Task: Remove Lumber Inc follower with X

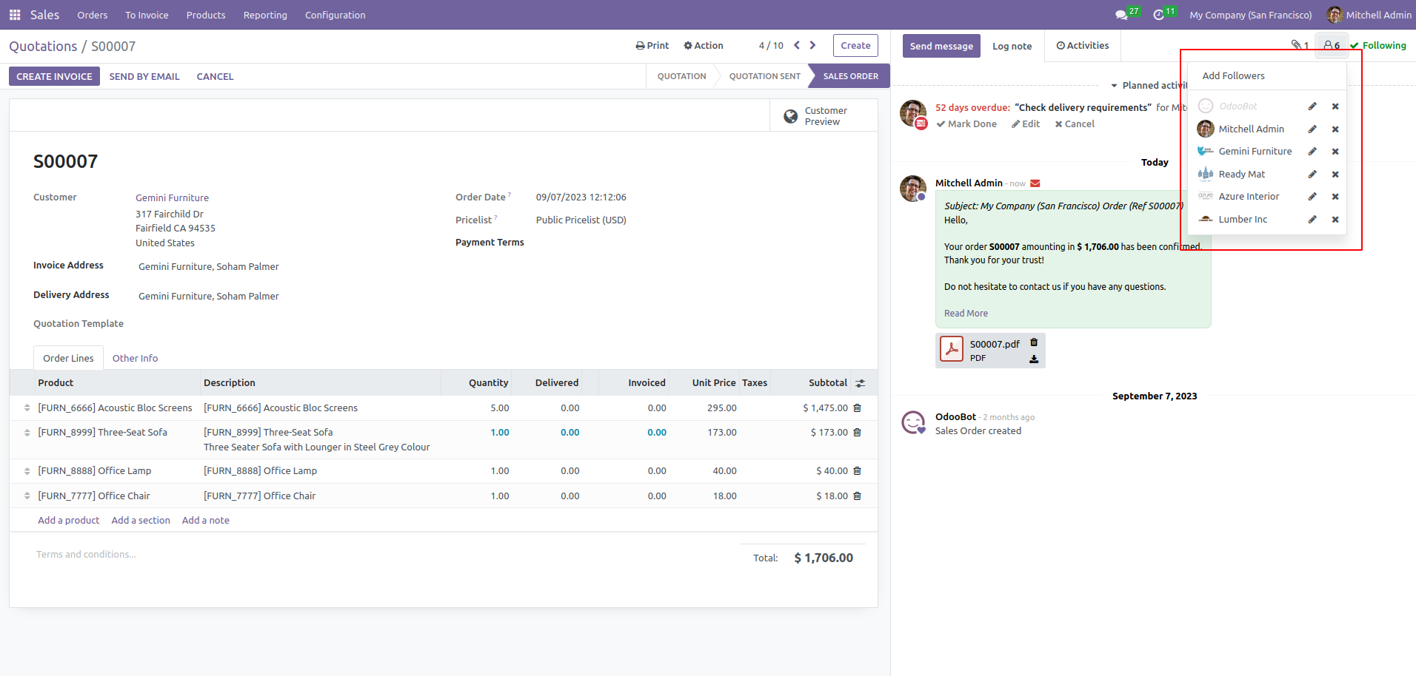Action: 1335,220
